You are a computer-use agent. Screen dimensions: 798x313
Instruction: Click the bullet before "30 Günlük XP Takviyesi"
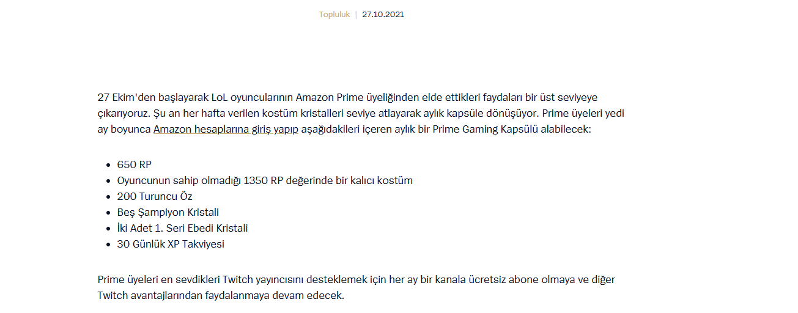tap(109, 245)
